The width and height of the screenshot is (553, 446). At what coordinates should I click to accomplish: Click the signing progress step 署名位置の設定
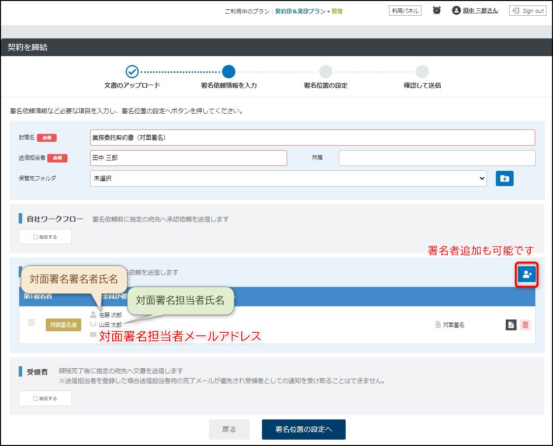(x=325, y=70)
